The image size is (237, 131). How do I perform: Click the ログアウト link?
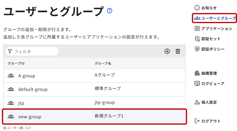[211, 121]
